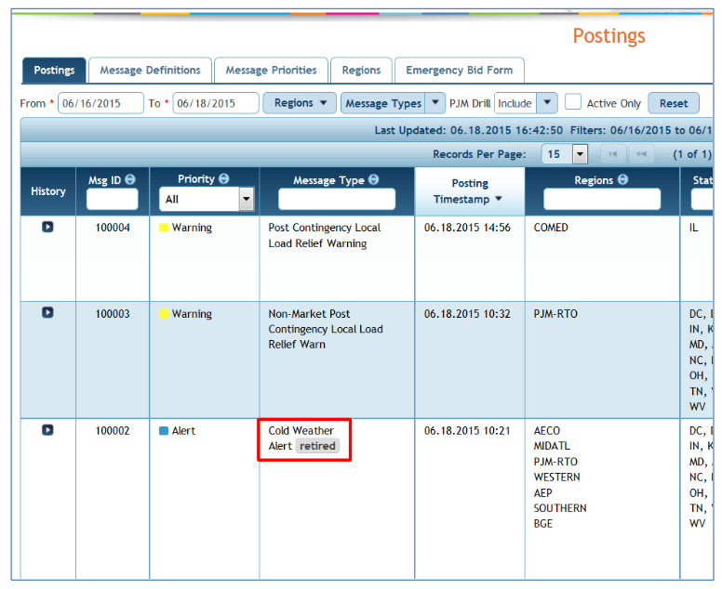Open the Priority All filter dropdown
This screenshot has width=722, height=589.
point(246,199)
